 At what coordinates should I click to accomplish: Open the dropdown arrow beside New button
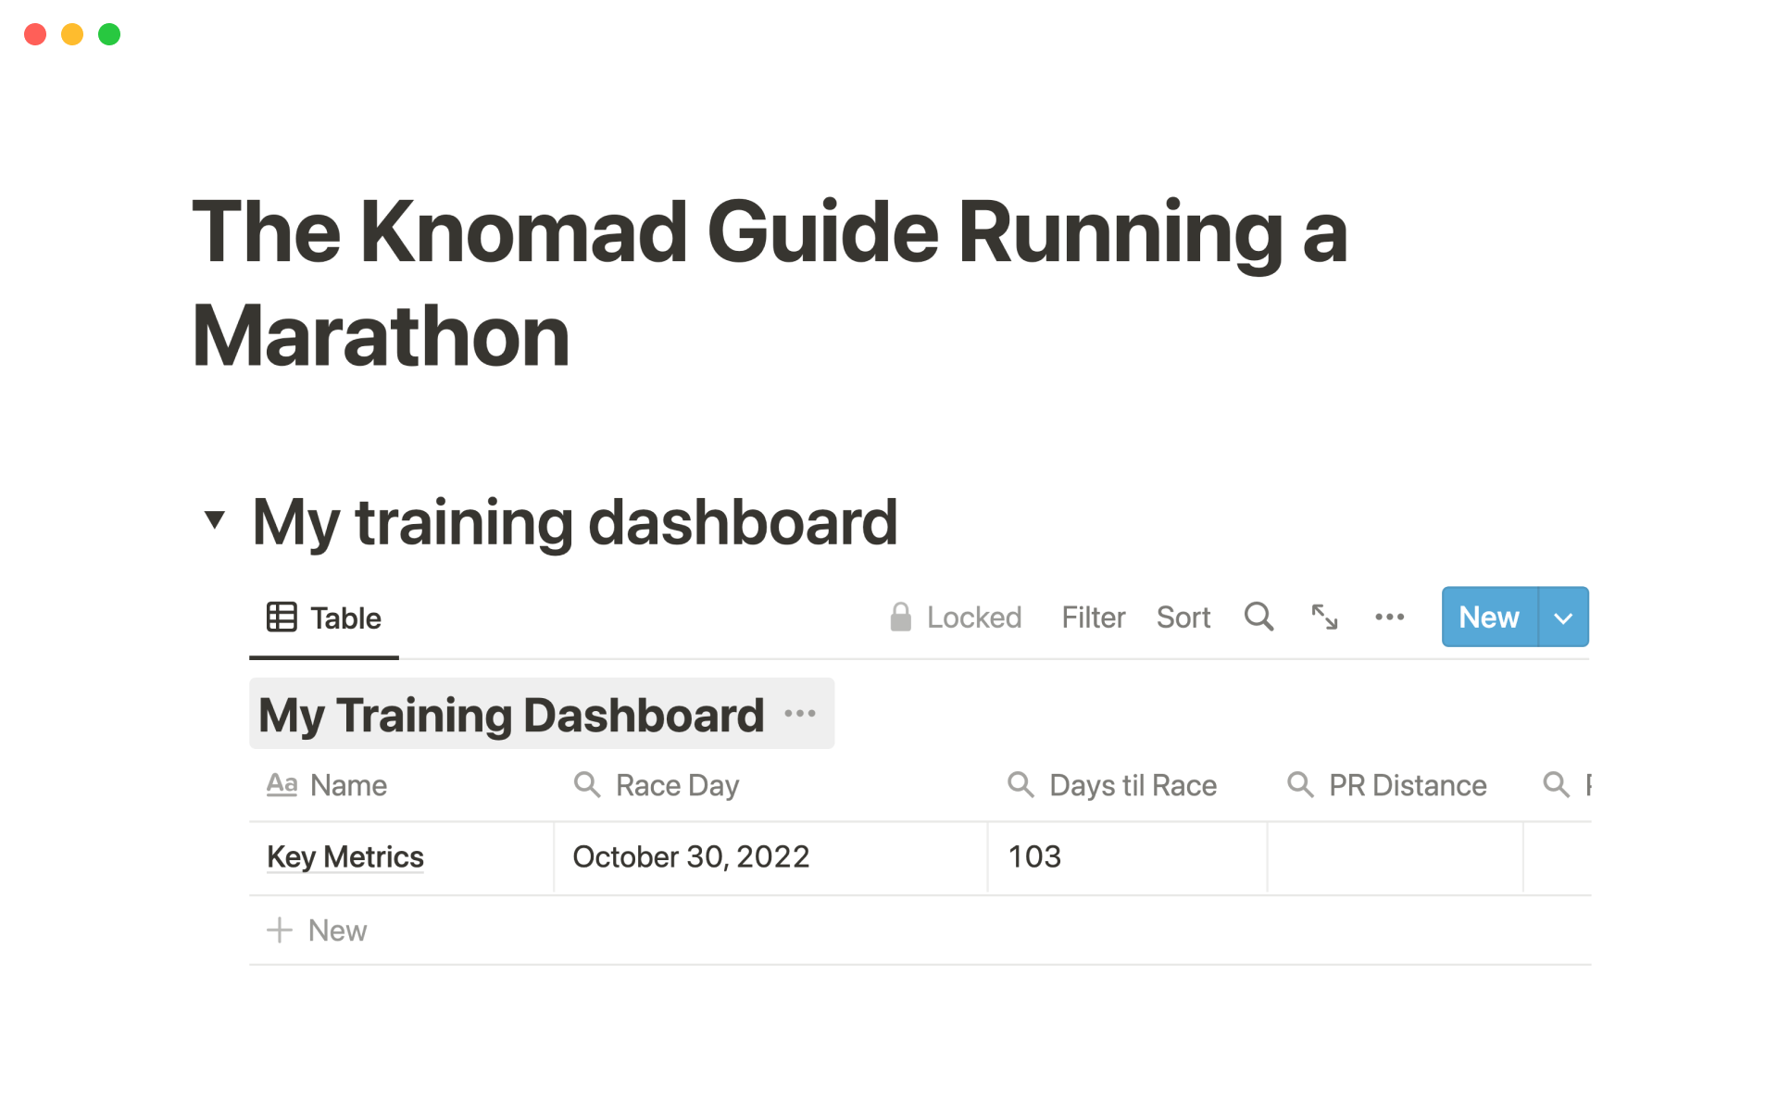(1563, 618)
